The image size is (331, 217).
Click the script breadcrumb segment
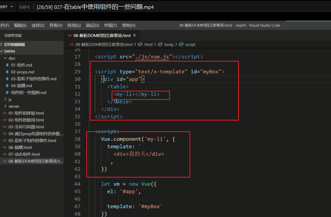point(190,44)
